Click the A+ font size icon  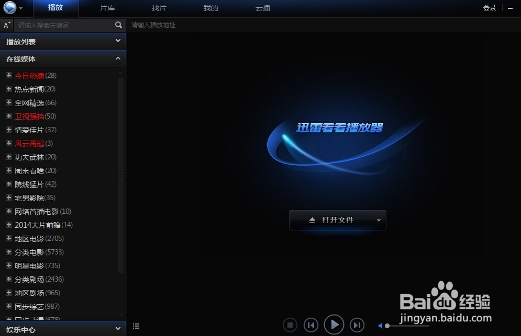point(7,25)
